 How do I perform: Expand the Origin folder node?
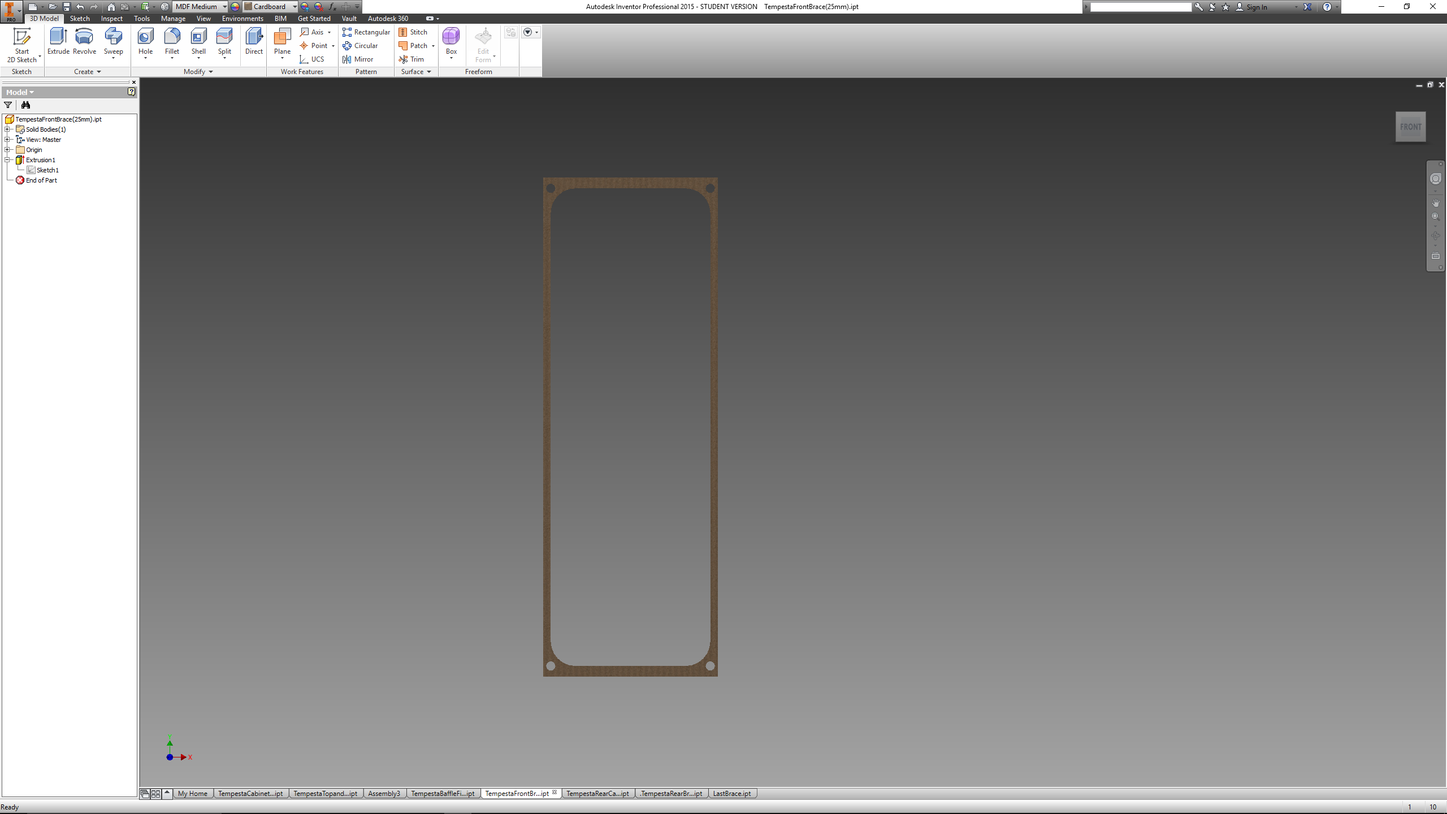pos(8,150)
